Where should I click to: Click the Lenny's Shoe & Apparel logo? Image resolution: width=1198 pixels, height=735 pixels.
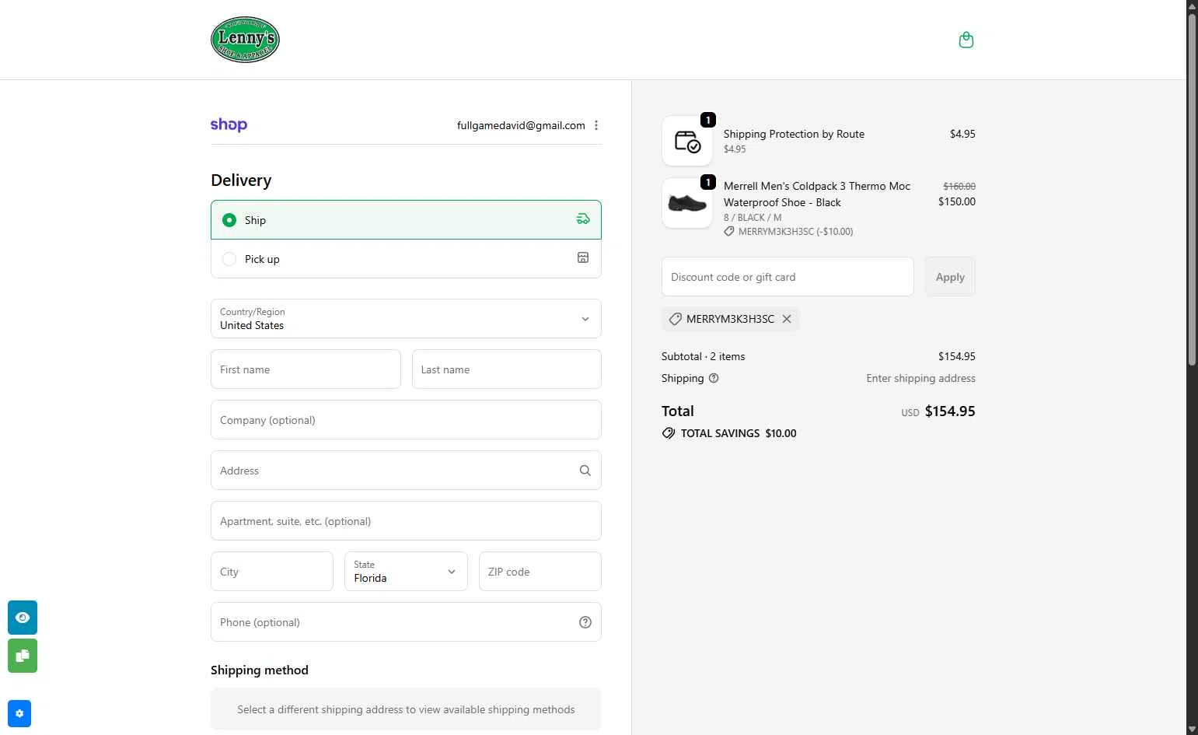click(x=245, y=40)
